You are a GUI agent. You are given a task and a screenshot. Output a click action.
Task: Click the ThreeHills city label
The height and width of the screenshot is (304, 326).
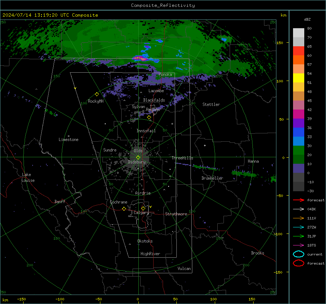[182, 158]
